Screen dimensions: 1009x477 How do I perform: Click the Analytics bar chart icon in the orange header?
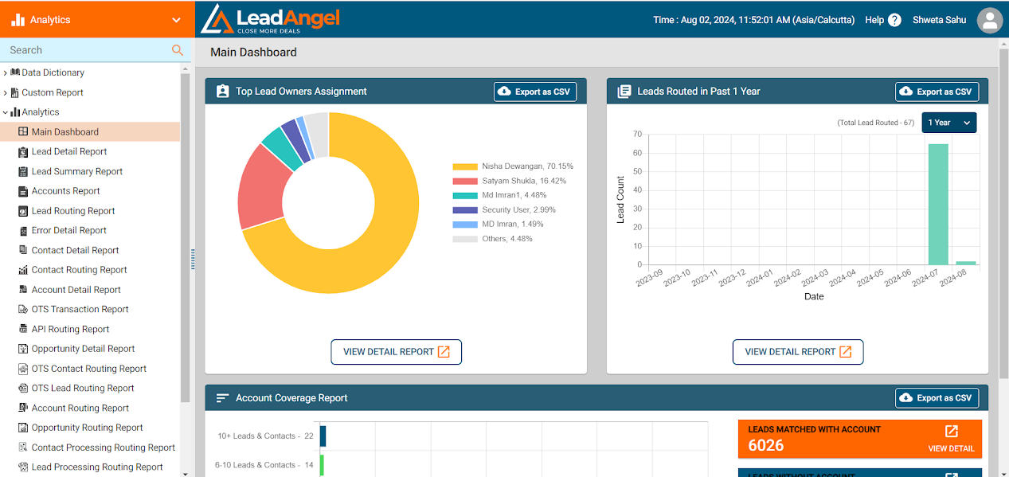tap(18, 20)
